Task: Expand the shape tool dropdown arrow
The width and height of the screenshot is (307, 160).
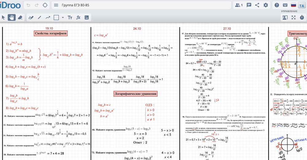Action: (x=63, y=18)
